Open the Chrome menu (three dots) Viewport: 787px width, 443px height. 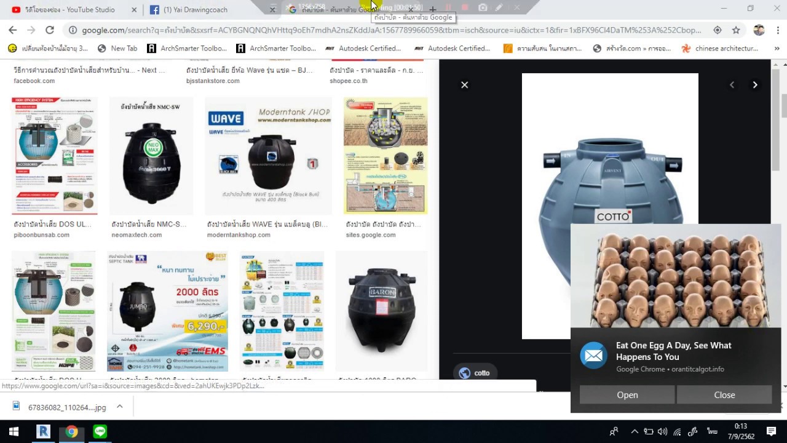coord(777,30)
